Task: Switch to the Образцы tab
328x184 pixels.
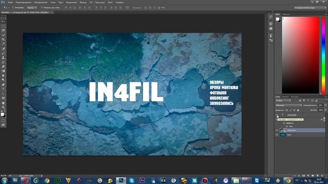Action: 286,14
